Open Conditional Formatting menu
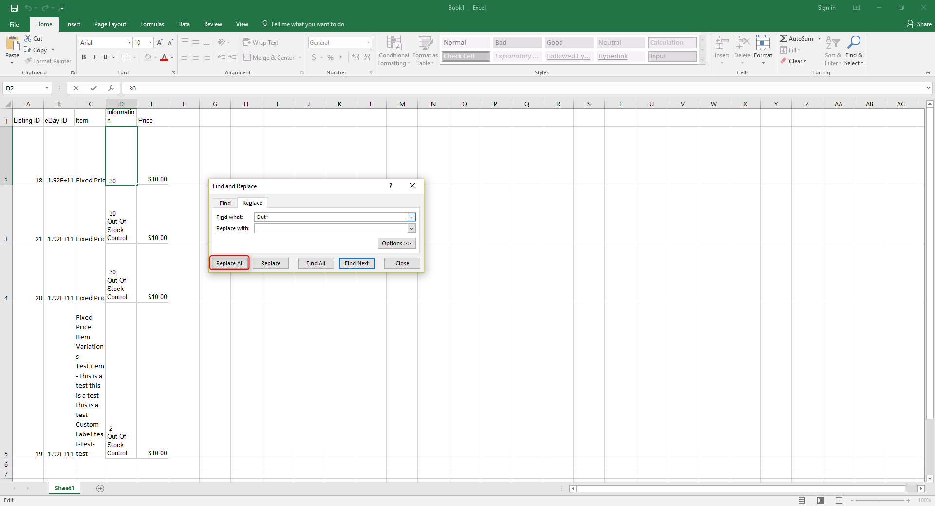 393,51
